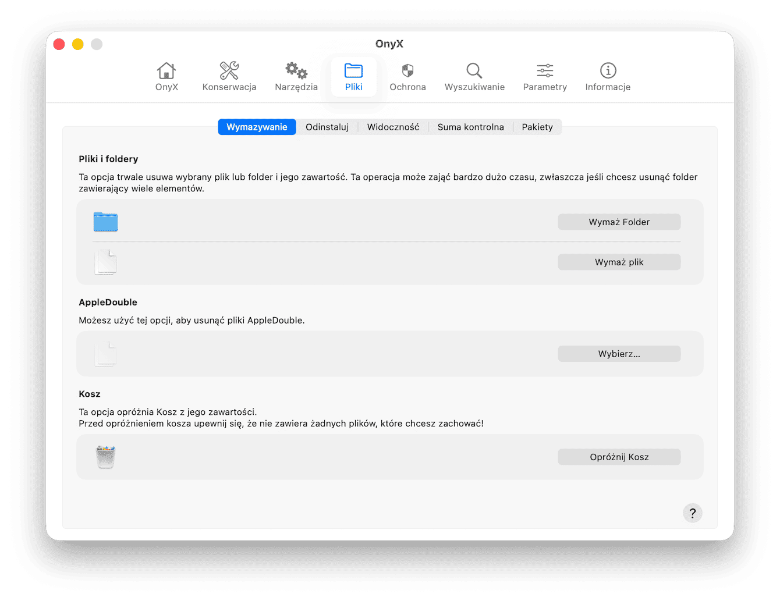Click the trash can icon

point(106,457)
